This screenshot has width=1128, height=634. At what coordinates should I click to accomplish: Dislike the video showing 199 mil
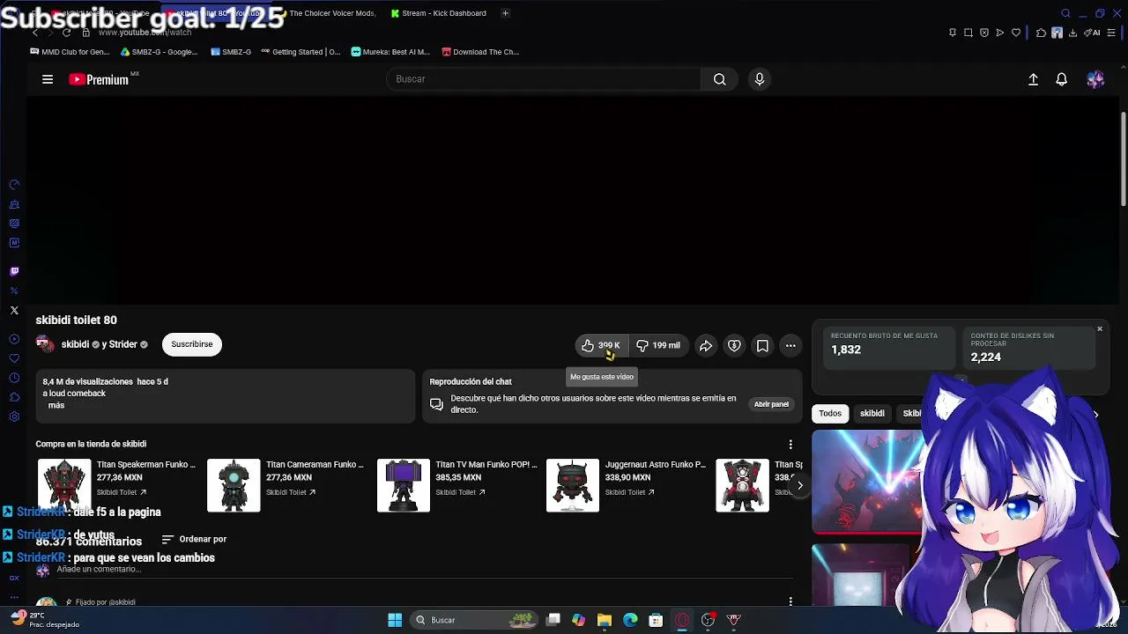(x=658, y=345)
